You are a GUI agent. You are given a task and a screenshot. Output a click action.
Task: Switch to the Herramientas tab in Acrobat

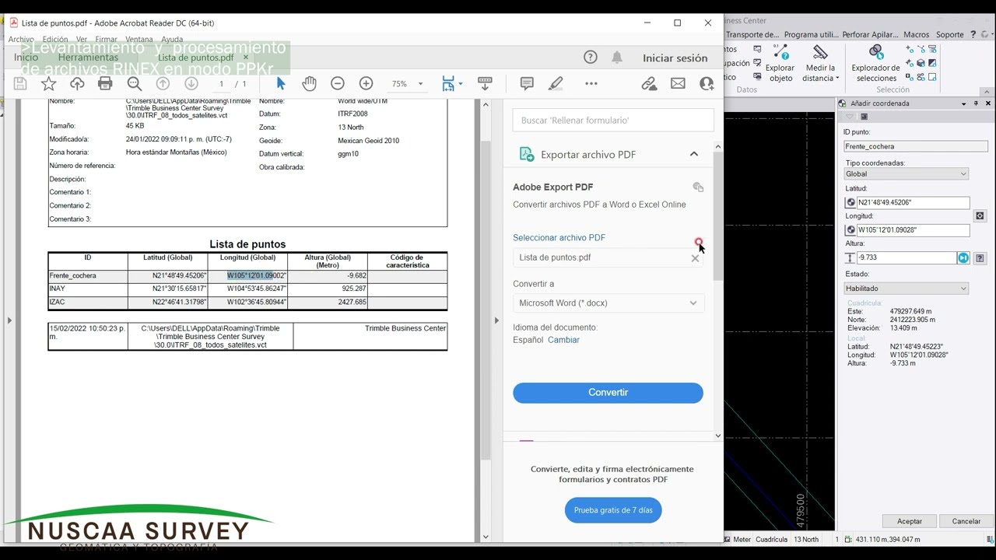88,58
